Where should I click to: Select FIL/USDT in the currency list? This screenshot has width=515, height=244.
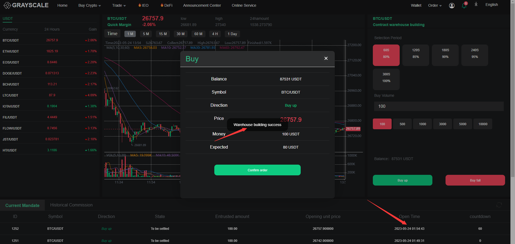(50, 117)
